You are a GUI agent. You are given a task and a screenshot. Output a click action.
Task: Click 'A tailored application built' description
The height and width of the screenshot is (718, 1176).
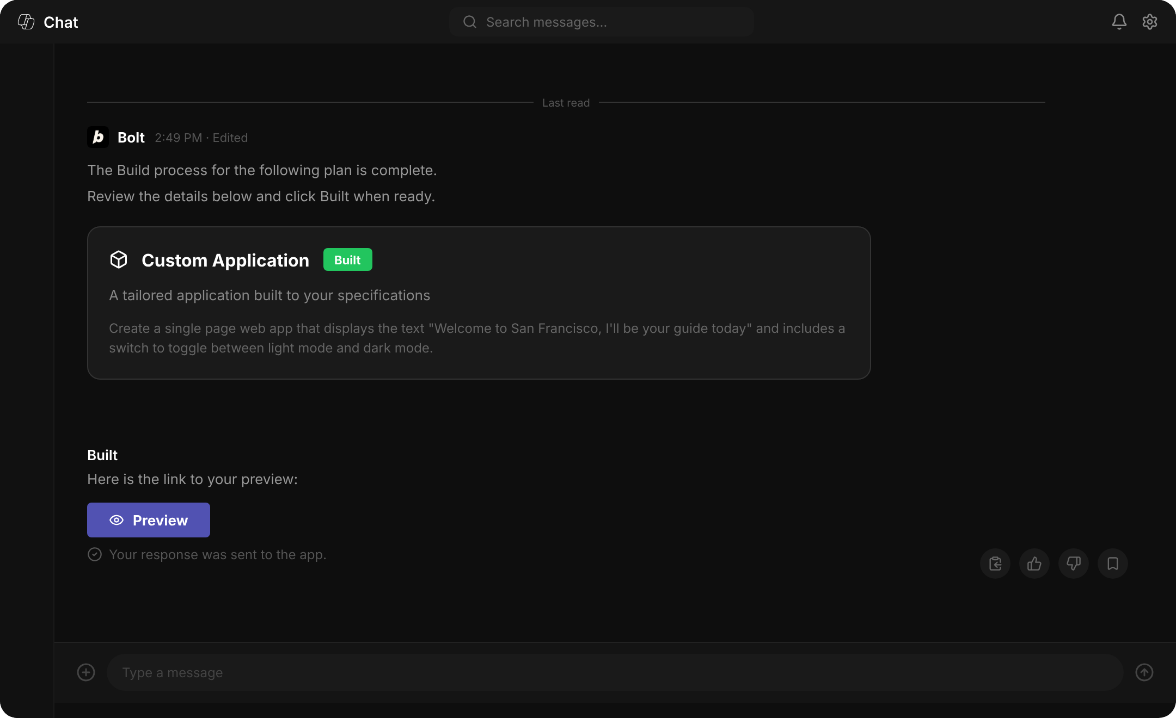269,295
